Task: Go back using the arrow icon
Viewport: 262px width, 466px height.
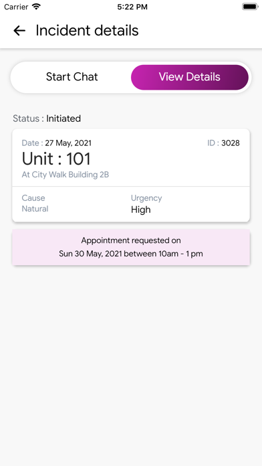Action: (x=19, y=31)
